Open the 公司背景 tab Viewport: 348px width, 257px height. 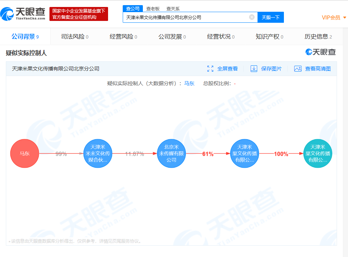coord(25,36)
